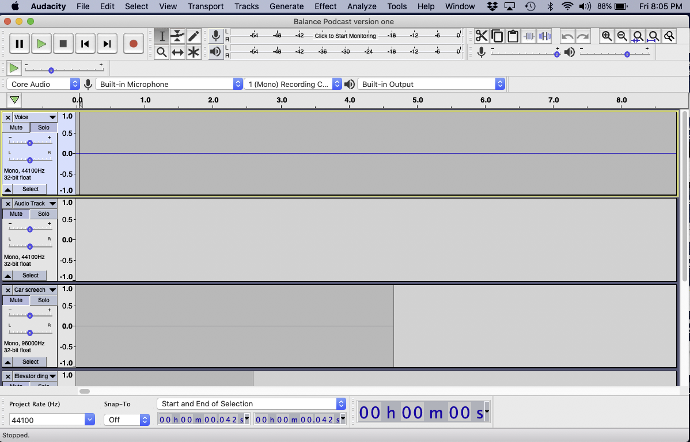This screenshot has width=690, height=442.
Task: Click the Play-at-Speed green button
Action: pos(14,68)
